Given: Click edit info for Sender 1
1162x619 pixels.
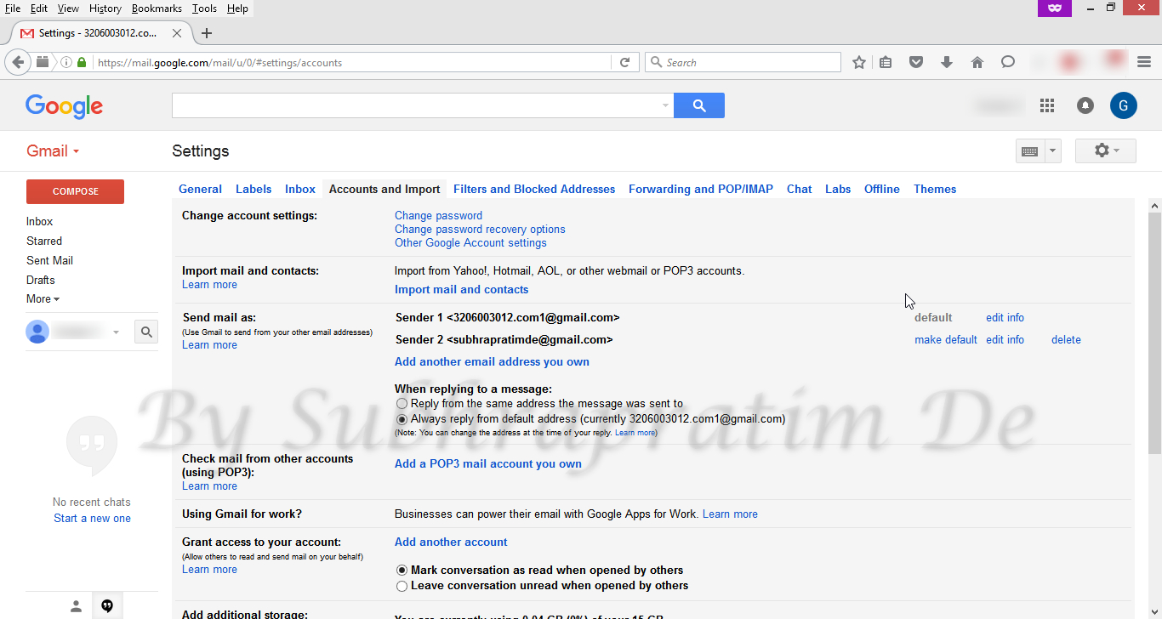Looking at the screenshot, I should [1005, 318].
